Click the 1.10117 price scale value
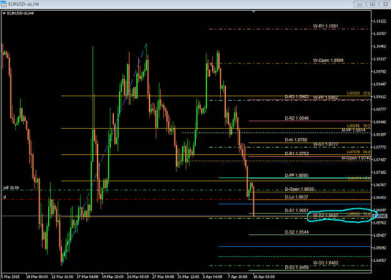This screenshot has height=280, width=391. [x=380, y=59]
